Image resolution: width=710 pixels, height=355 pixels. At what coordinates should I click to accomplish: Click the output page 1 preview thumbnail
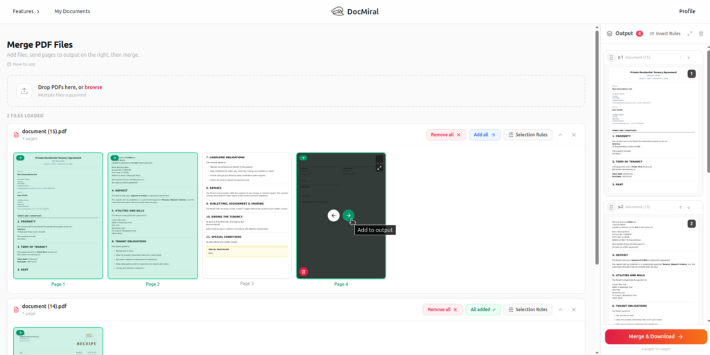(x=653, y=130)
